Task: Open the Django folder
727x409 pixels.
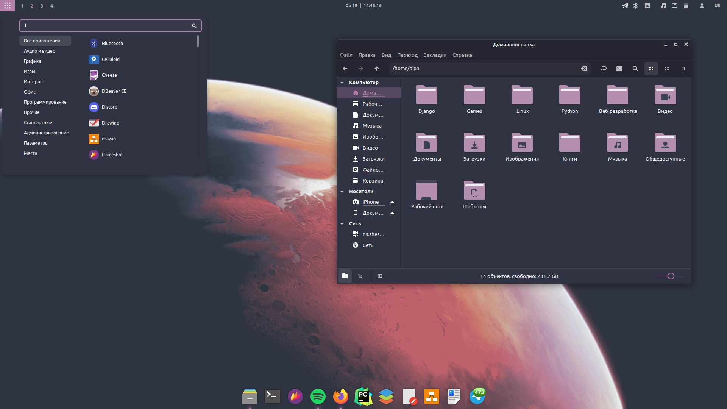Action: [427, 100]
